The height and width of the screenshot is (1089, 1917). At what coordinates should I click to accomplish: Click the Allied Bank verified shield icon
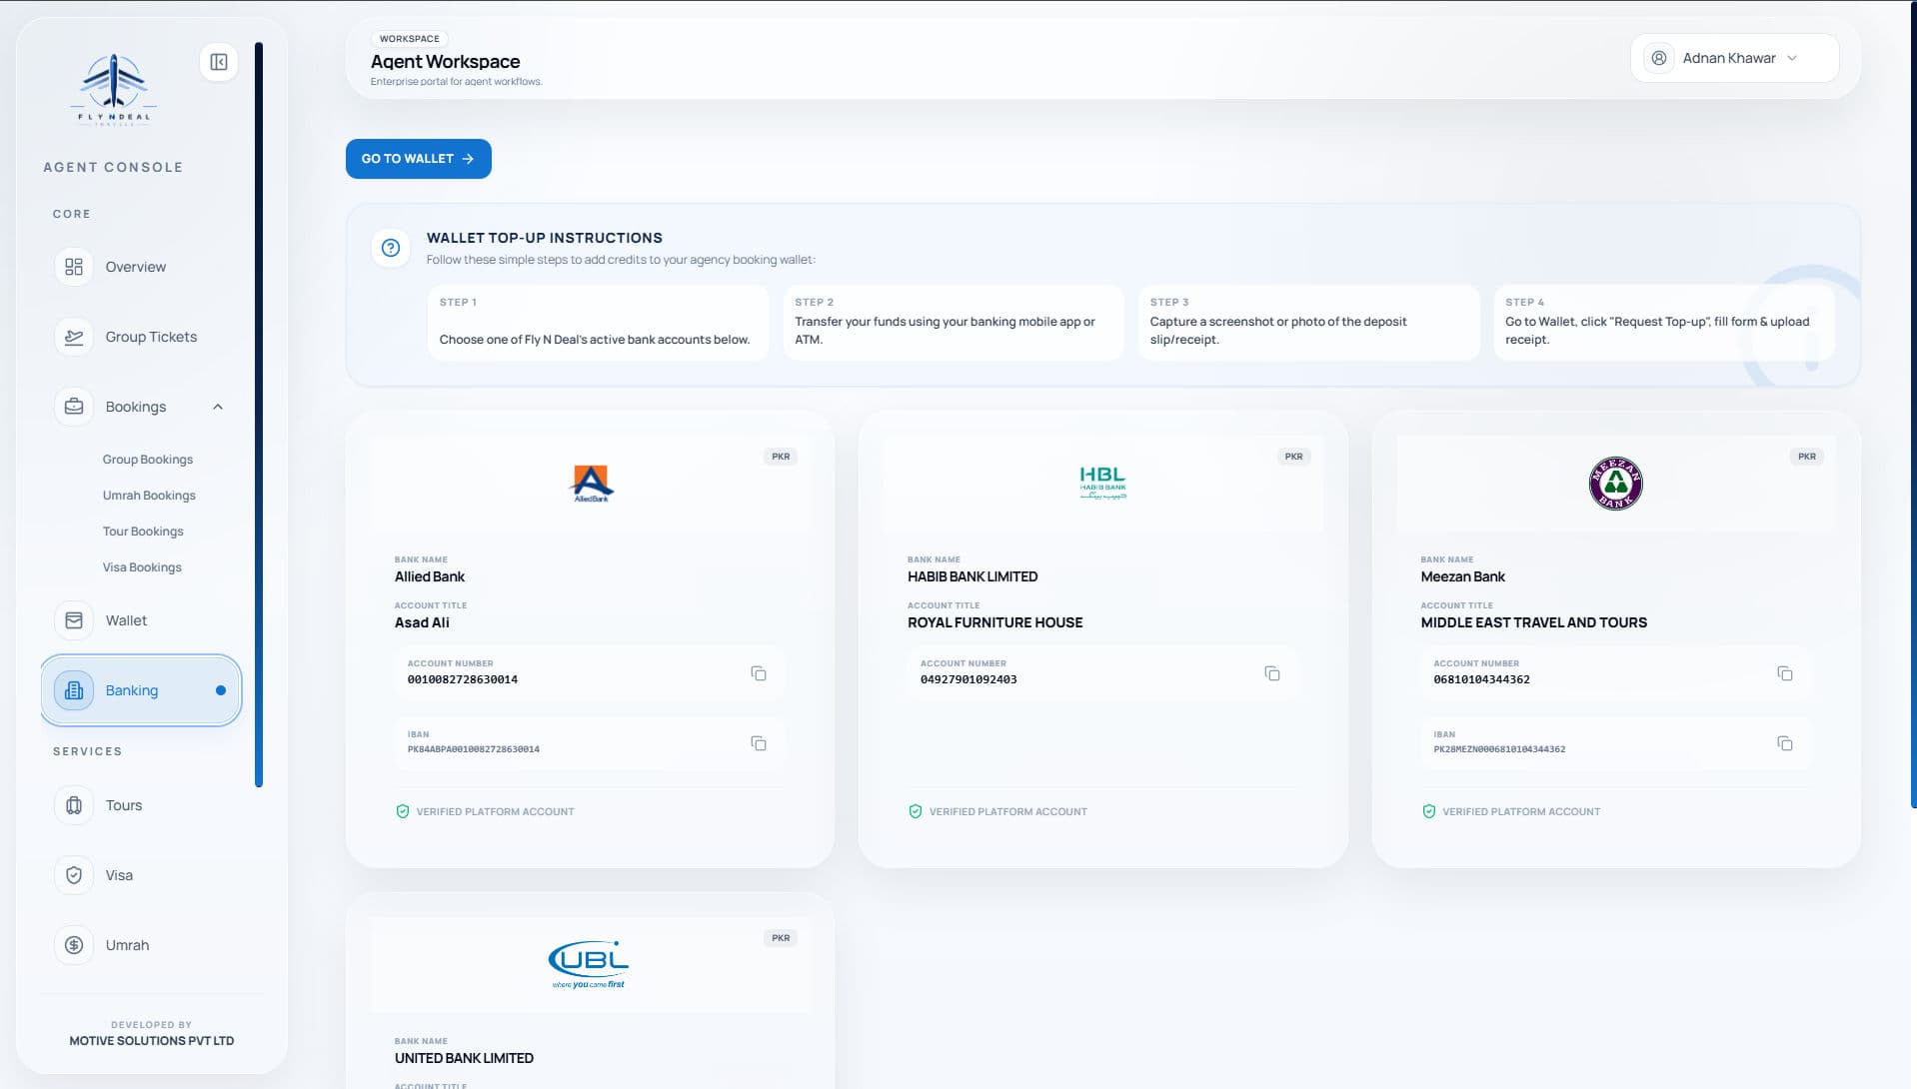pos(403,811)
